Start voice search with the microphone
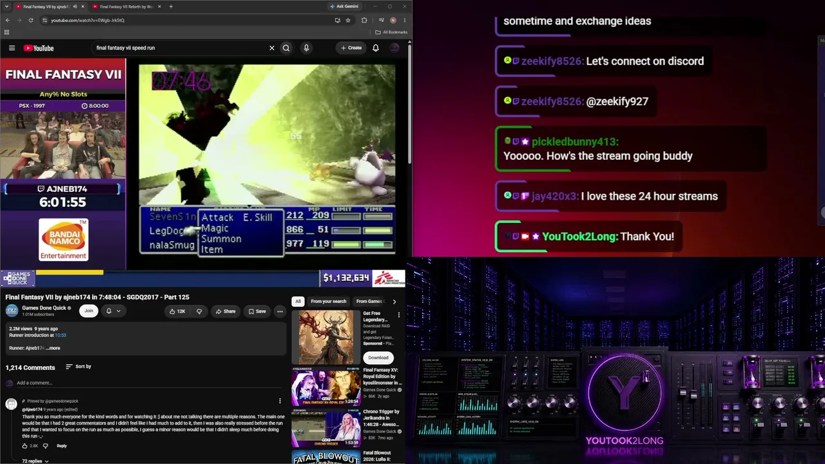The height and width of the screenshot is (464, 825). pos(306,48)
